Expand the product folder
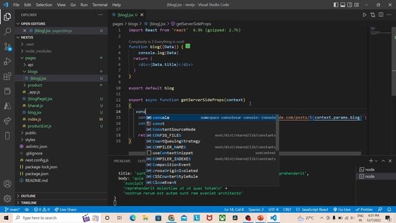Image resolution: width=396 pixels, height=223 pixels. (35, 85)
